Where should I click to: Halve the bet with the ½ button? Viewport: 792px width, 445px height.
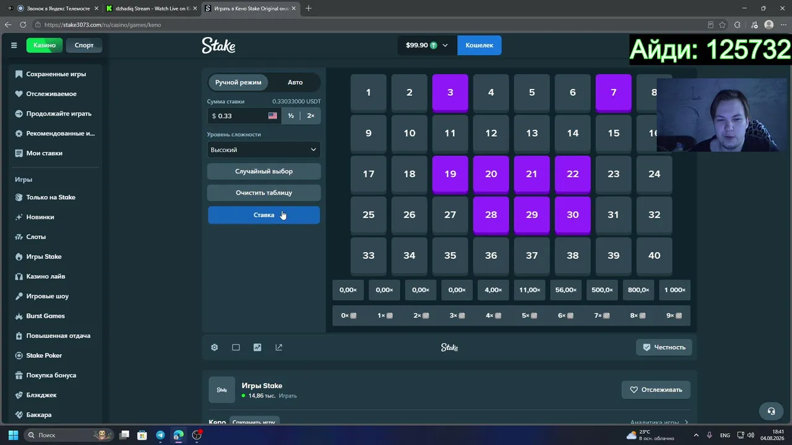(x=291, y=116)
